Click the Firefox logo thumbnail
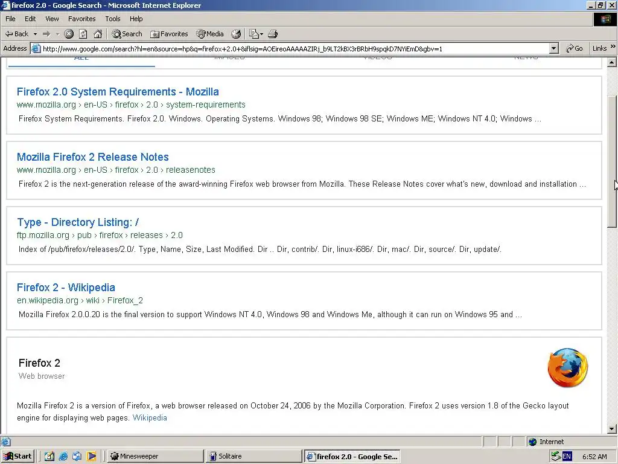The image size is (618, 464). coord(567,367)
